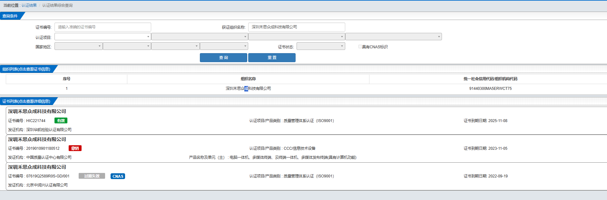Click the credit code 91440300MA5ERWCT75
Screen dimensions: 607x200
click(x=490, y=89)
